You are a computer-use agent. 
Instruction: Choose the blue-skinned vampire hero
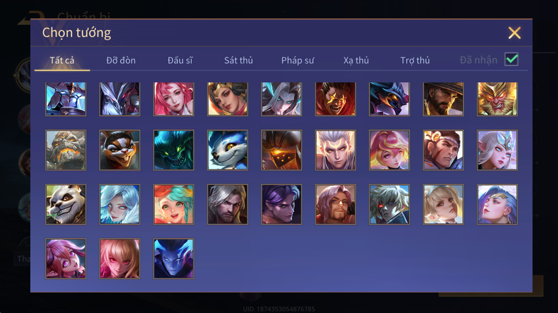tap(174, 259)
